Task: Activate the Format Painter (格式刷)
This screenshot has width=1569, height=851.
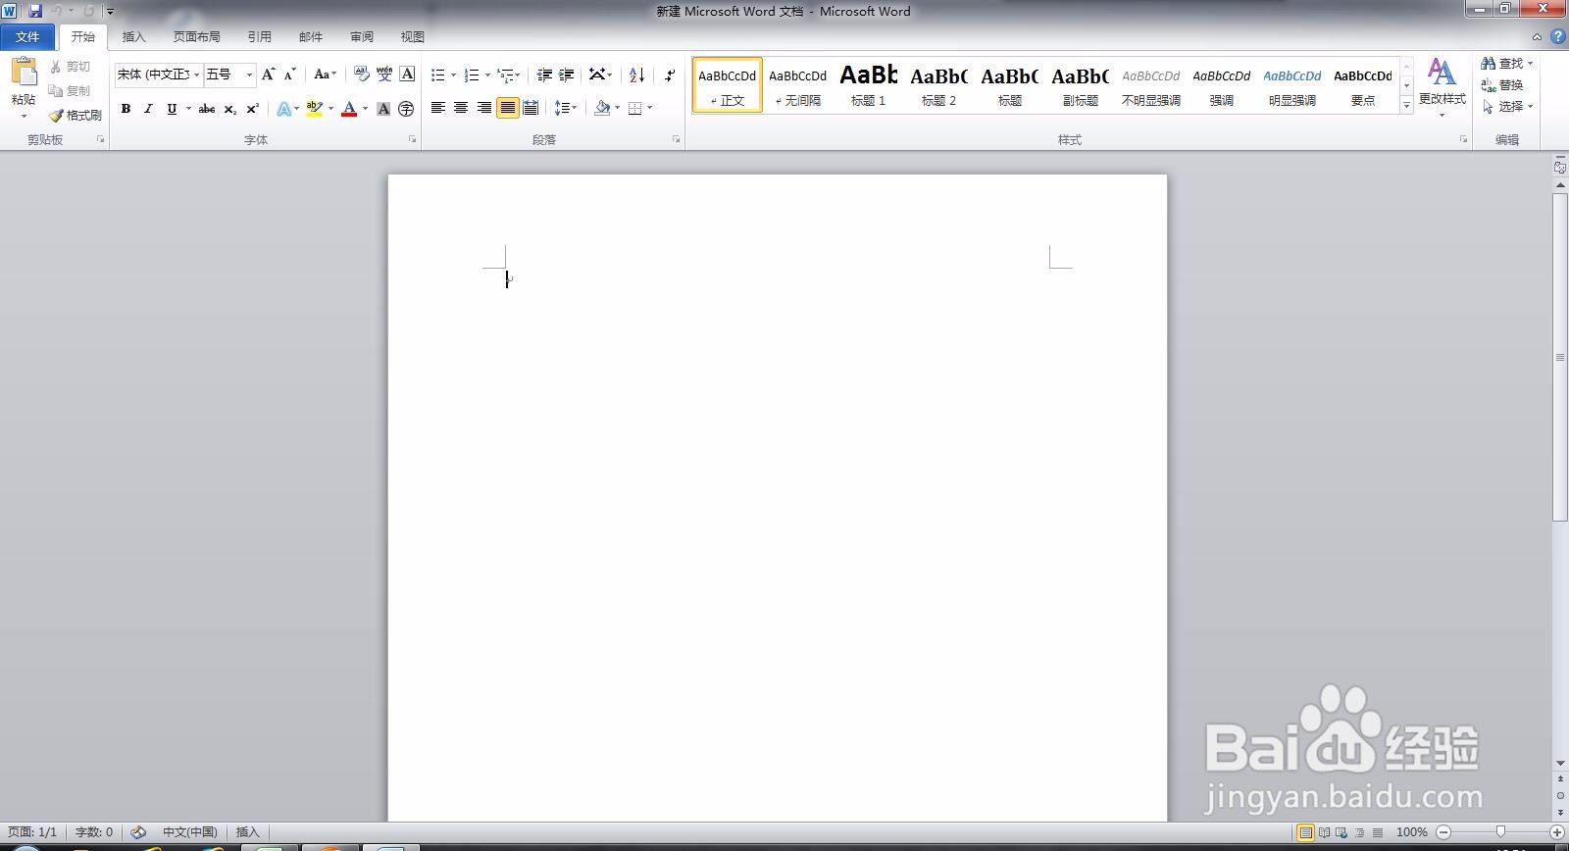Action: pos(76,115)
